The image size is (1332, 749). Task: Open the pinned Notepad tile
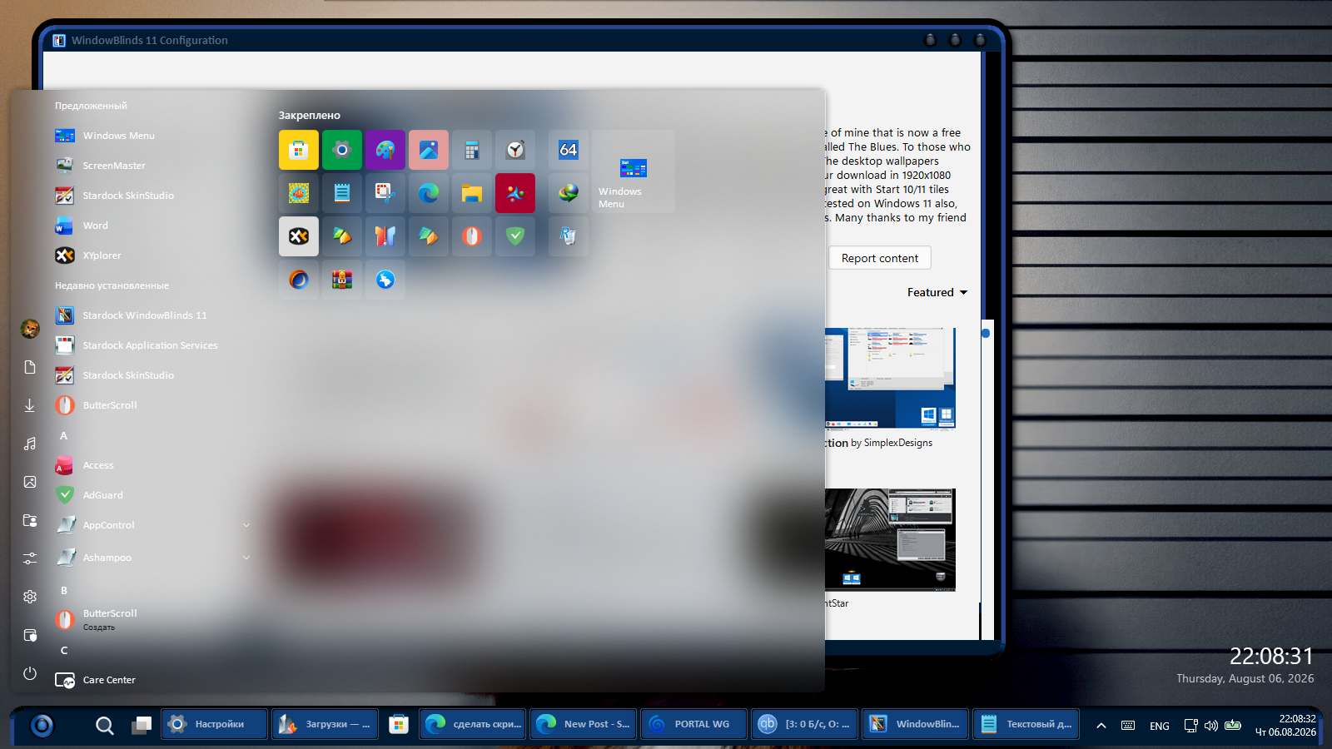(342, 193)
